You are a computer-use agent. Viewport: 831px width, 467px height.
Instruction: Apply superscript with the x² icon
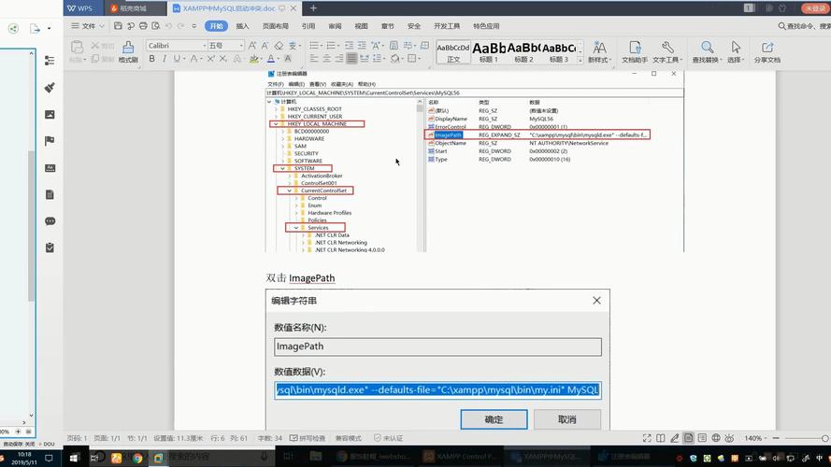click(211, 59)
